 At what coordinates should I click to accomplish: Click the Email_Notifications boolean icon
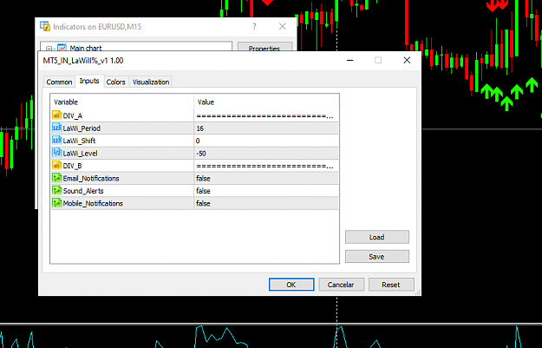pyautogui.click(x=56, y=178)
